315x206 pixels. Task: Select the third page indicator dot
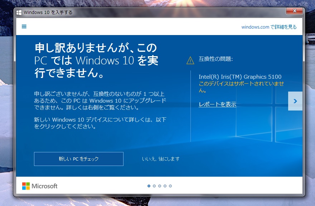160,186
